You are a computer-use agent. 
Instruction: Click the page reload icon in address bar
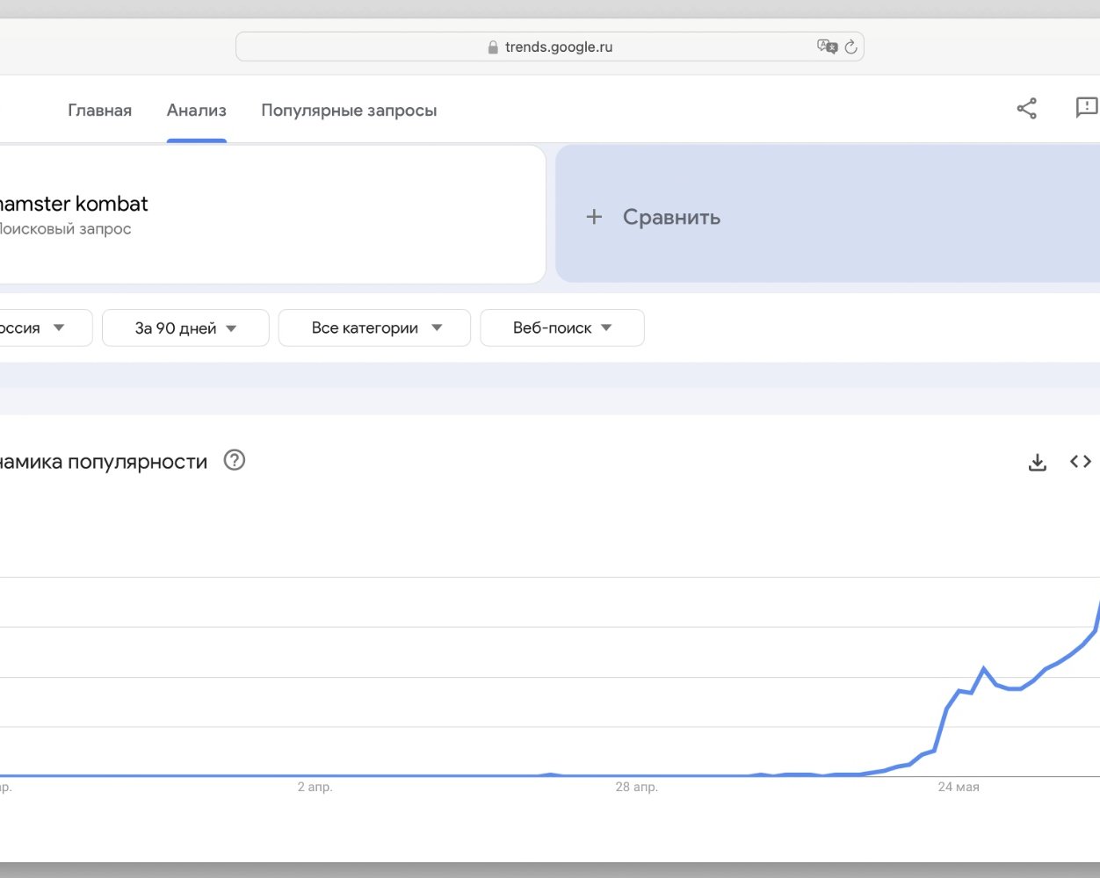point(850,47)
